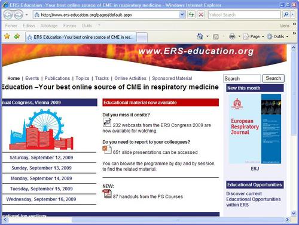Click the browser Forward arrow button
The width and height of the screenshot is (299, 225).
(19, 15)
